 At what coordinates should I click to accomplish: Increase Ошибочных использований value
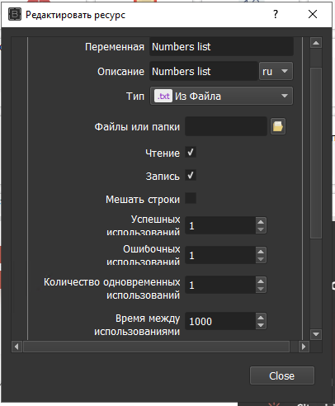[x=261, y=251]
